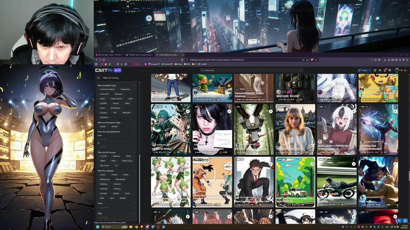Screen dimensions: 410x230
Task: Open a new browser tab
Action: pos(187,55)
